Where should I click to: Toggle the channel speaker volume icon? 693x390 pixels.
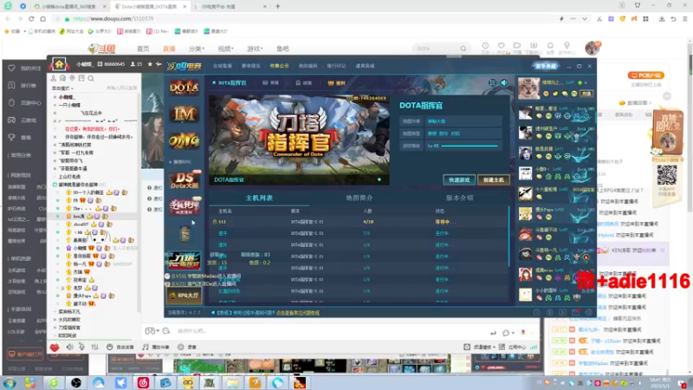(x=70, y=348)
